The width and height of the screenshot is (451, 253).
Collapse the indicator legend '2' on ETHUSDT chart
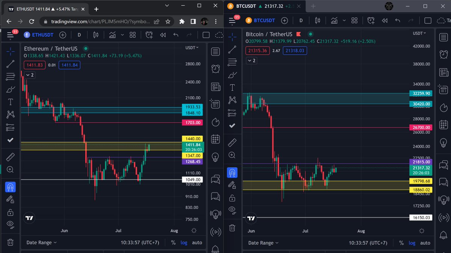click(x=30, y=75)
